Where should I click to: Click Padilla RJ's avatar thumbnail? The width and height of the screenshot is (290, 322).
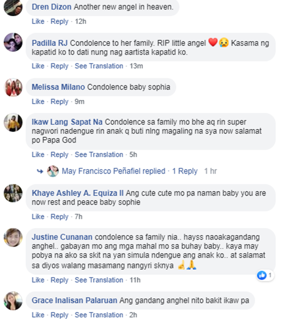point(13,42)
